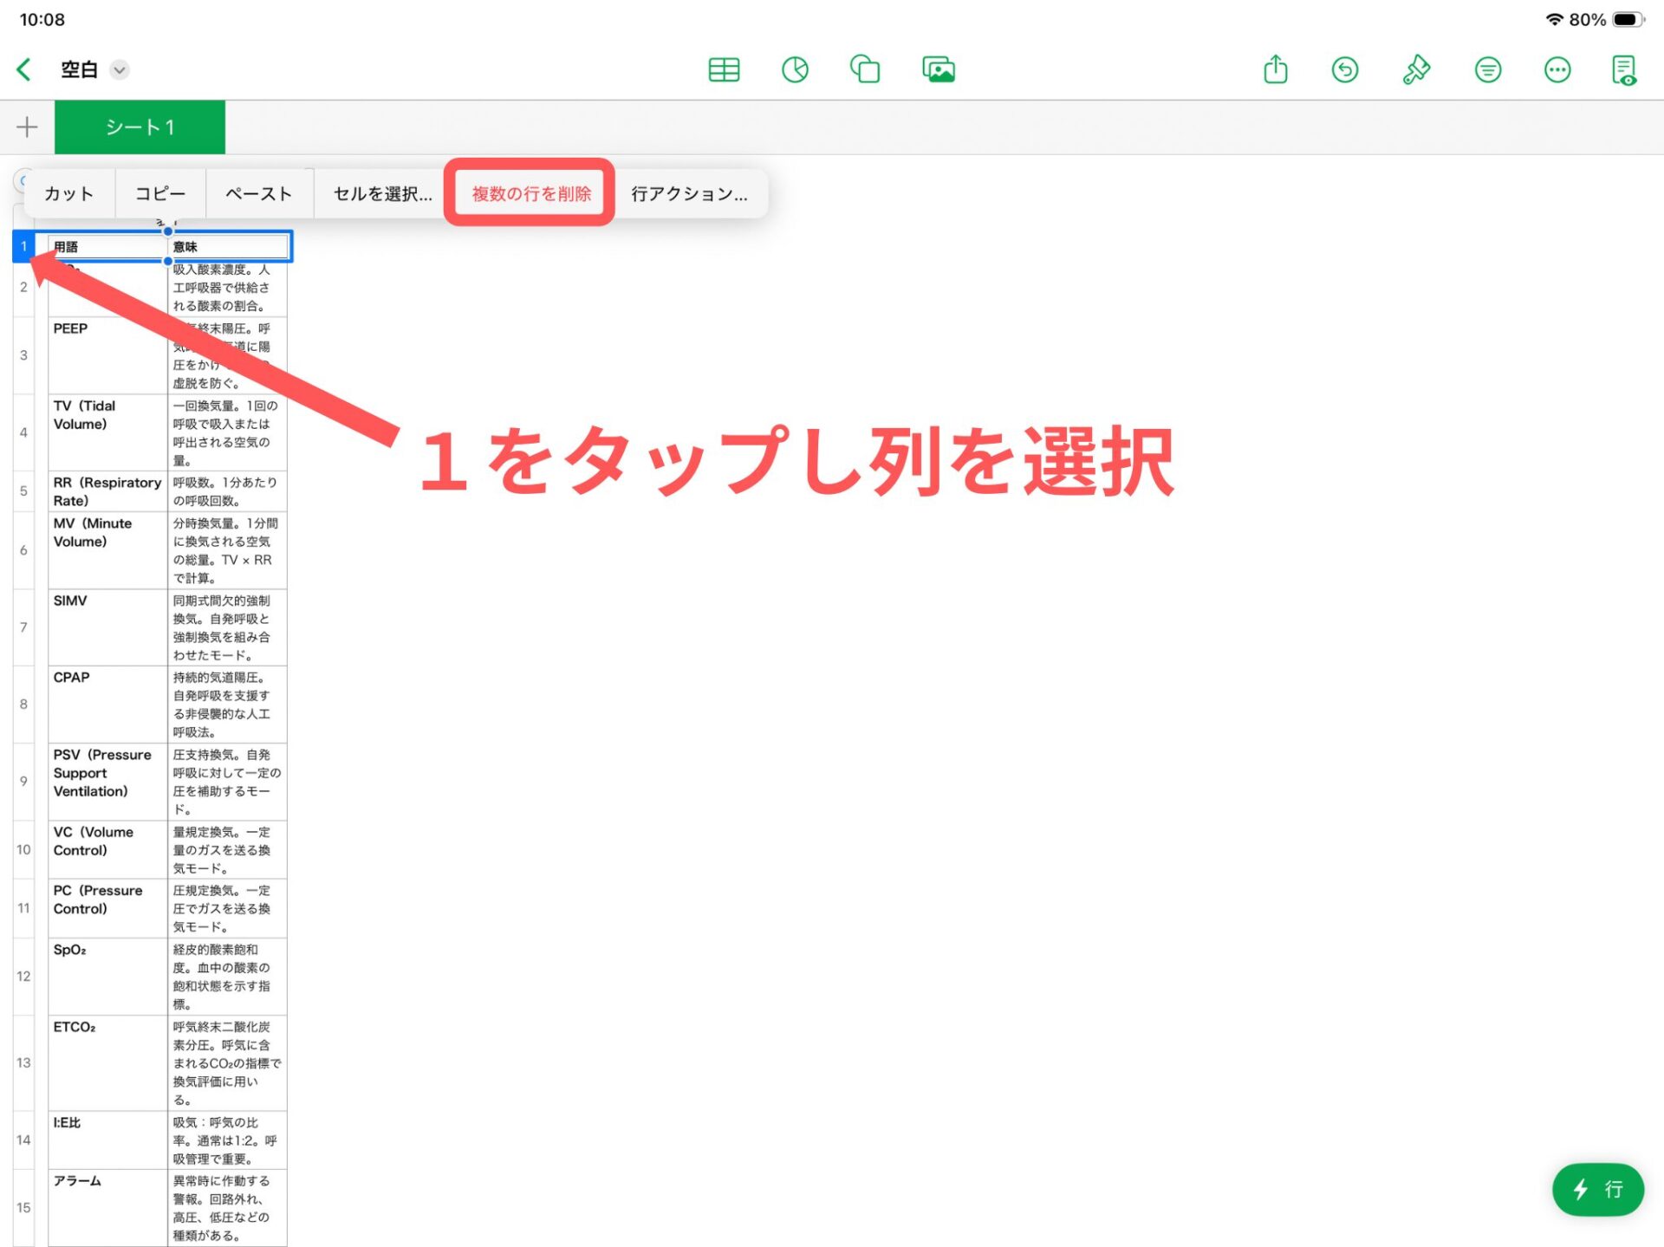1664x1247 pixels.
Task: Choose コピー from the context menu
Action: click(x=160, y=193)
